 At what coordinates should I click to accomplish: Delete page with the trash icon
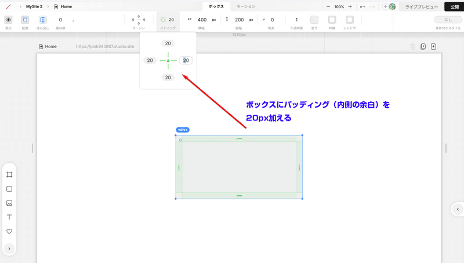pyautogui.click(x=412, y=46)
